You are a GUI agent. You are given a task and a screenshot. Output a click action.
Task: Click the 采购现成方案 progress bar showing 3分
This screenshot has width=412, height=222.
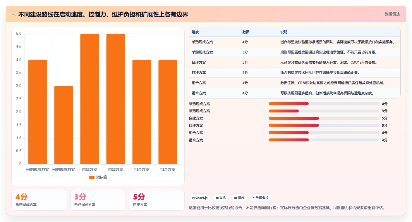(324, 111)
